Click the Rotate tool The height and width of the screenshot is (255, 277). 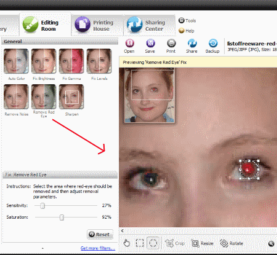[231, 243]
